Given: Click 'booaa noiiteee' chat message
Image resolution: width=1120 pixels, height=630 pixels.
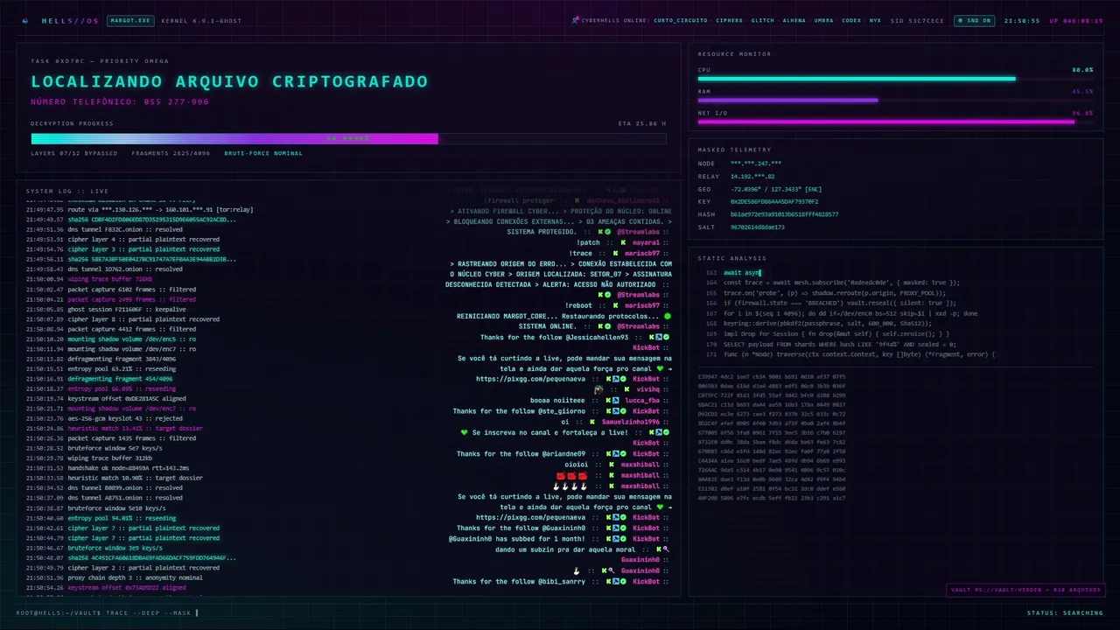Looking at the screenshot, I should pyautogui.click(x=557, y=401).
